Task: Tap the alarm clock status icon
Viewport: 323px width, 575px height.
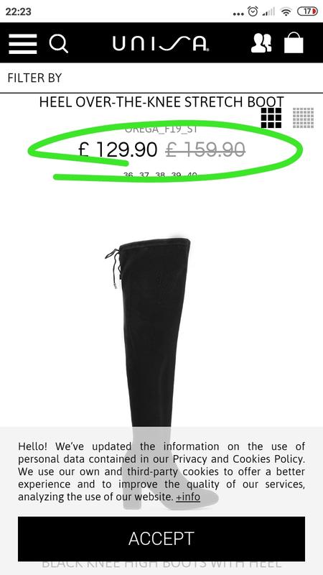Action: [x=253, y=11]
